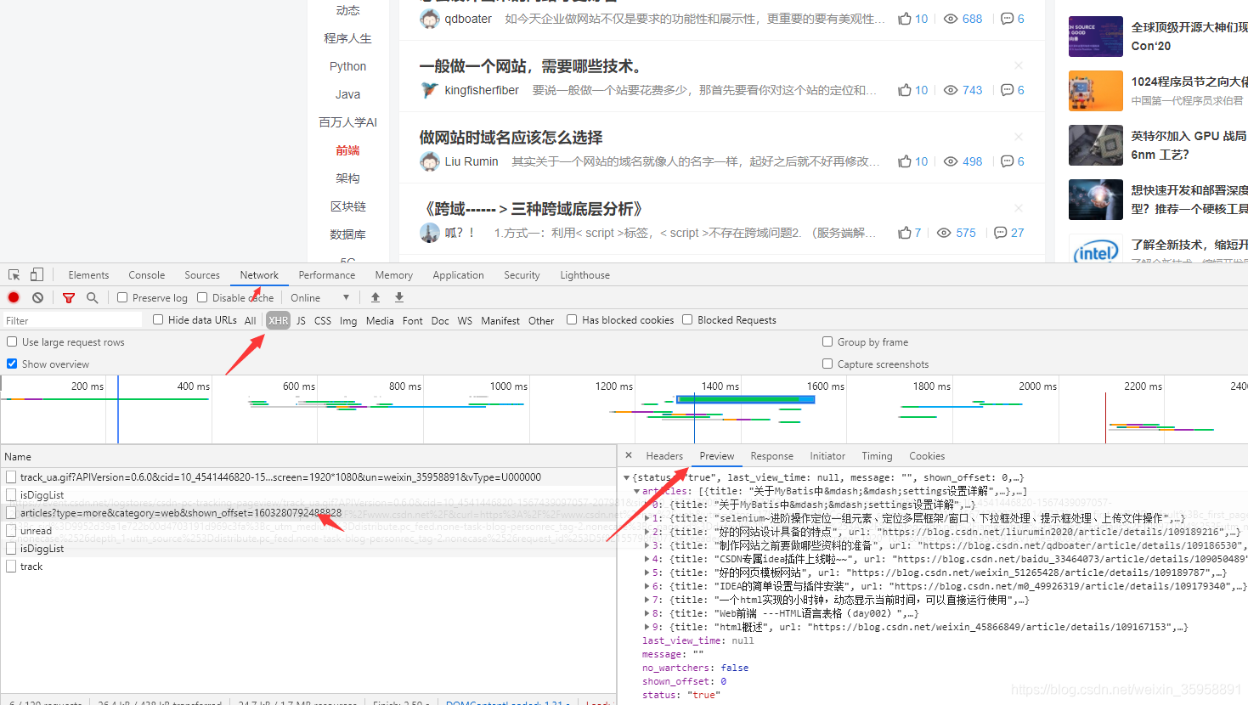Open the Headers tab of the request
The width and height of the screenshot is (1248, 705).
coord(664,456)
